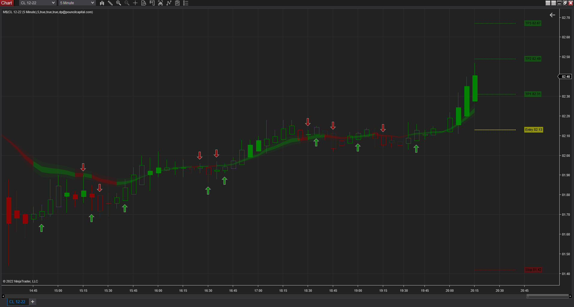Click the 18:30 time axis label
The width and height of the screenshot is (574, 307).
[x=308, y=291]
